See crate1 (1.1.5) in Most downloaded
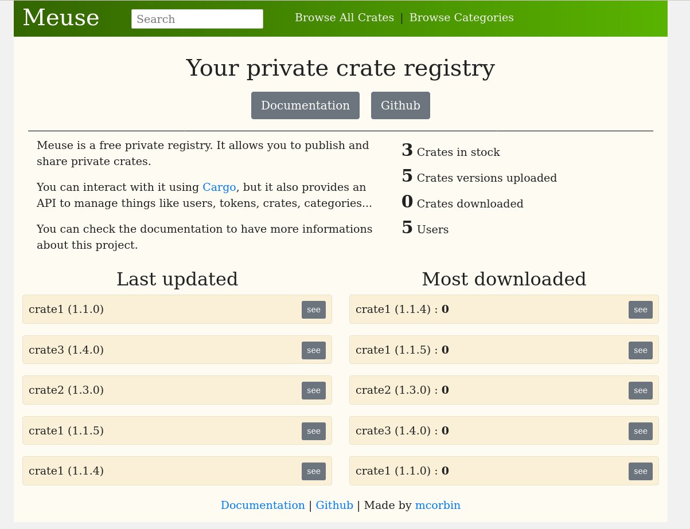 (x=641, y=350)
